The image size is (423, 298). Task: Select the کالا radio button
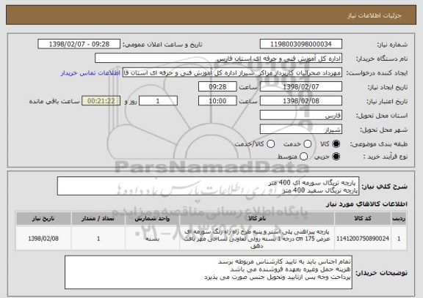[336, 144]
